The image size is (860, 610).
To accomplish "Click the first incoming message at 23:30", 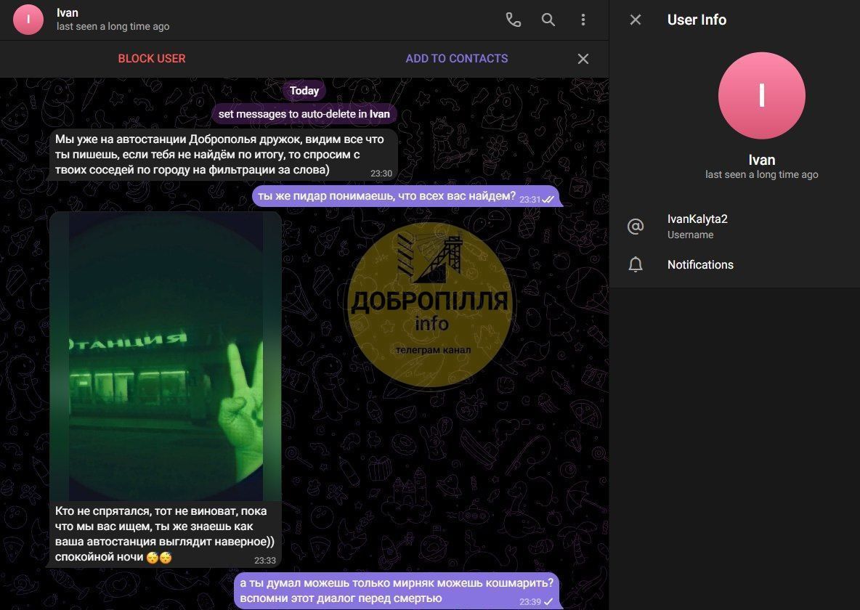I will [218, 154].
